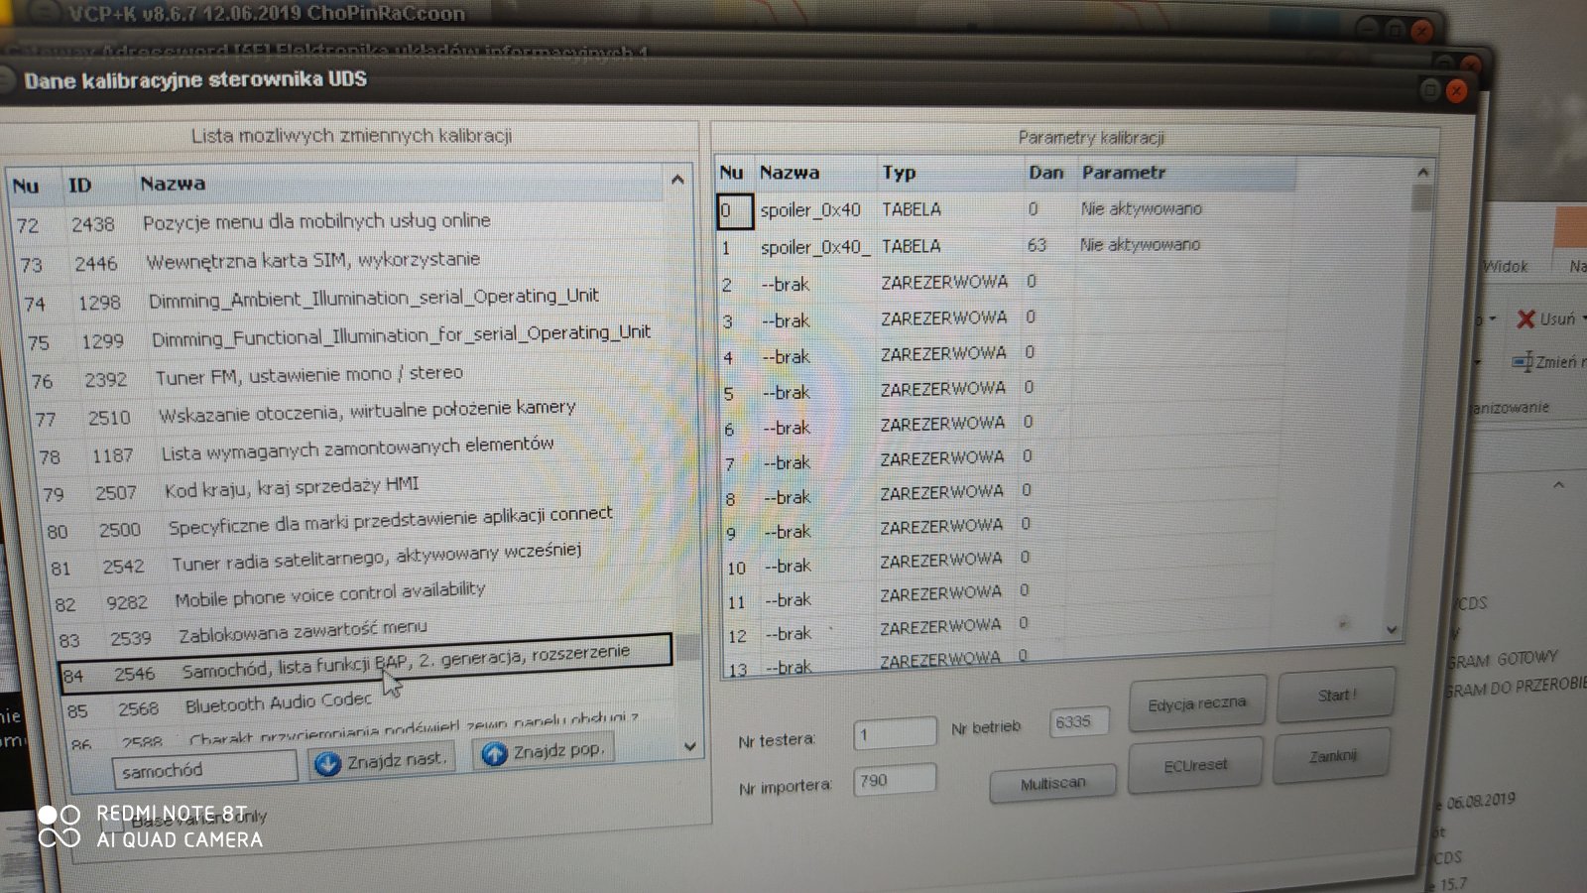Screen dimensions: 1587x893
Task: Click the Nazwa header in left list
Action: [x=173, y=184]
